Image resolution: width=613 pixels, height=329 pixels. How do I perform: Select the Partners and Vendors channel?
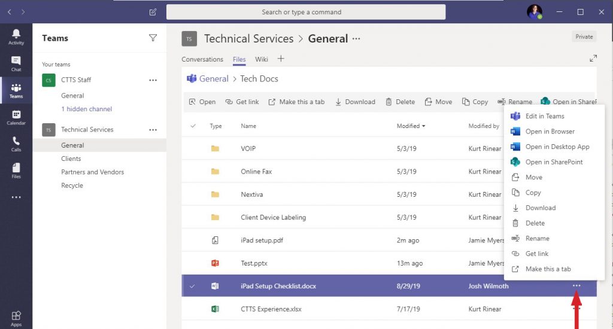[x=92, y=172]
